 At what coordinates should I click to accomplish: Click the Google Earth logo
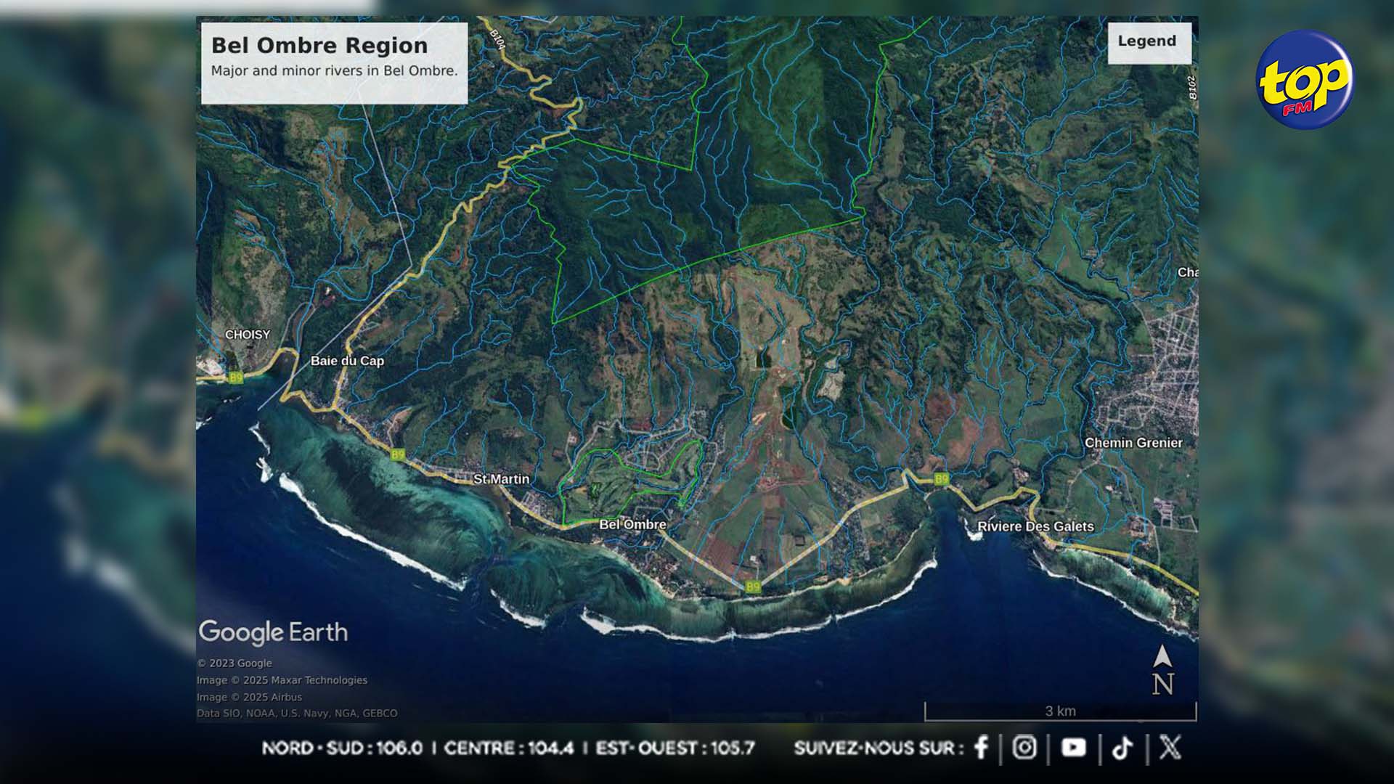(x=273, y=632)
